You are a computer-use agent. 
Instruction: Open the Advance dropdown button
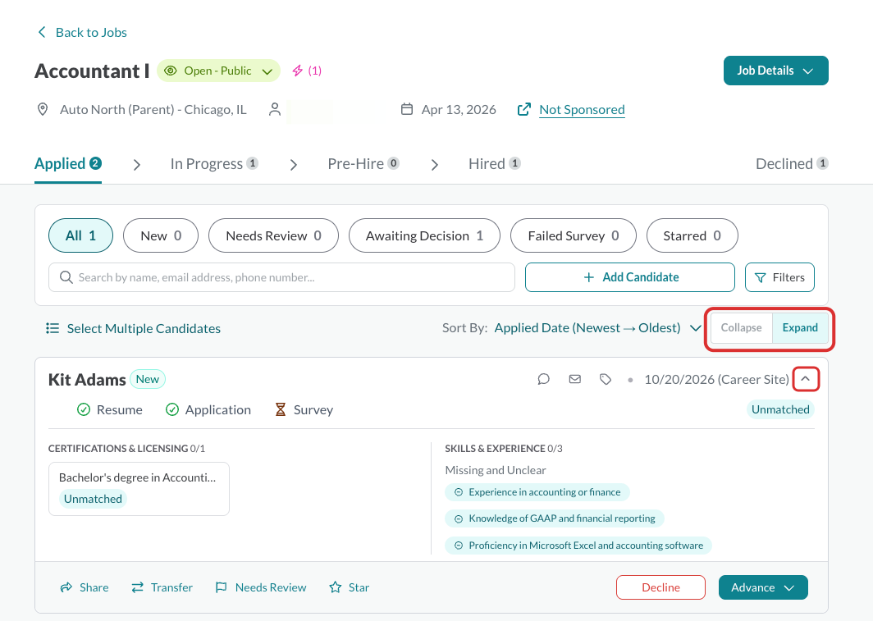tap(763, 587)
